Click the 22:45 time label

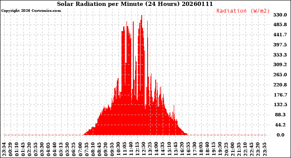251,150
